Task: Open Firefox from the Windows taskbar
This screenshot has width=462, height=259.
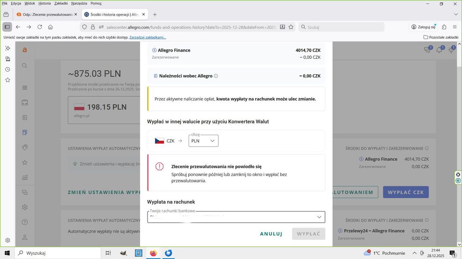Action: coord(153,253)
